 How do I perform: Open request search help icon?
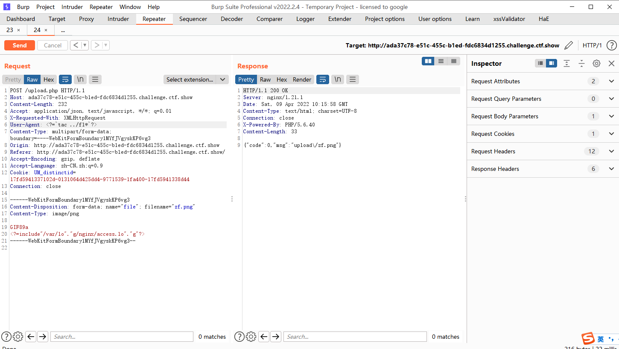point(6,337)
